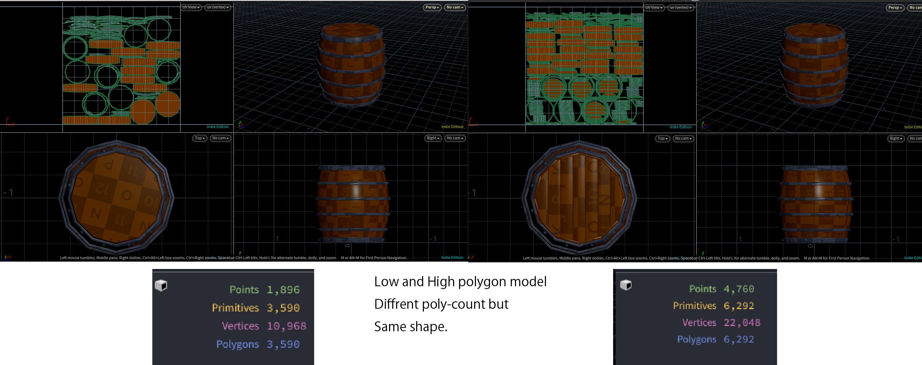Open the Top view dropdown in the right screenshot

coord(662,139)
